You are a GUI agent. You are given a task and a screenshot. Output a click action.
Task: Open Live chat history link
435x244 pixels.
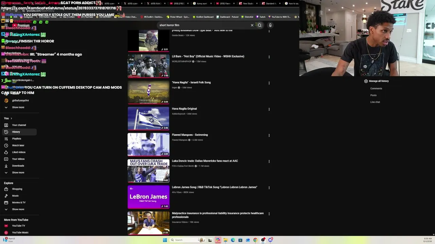click(x=375, y=102)
